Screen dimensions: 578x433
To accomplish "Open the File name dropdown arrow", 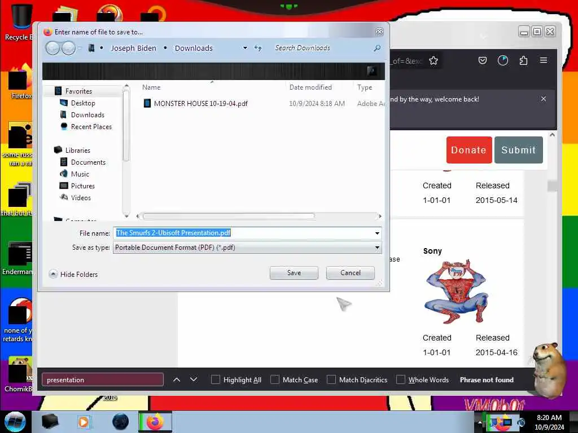I will coord(377,233).
